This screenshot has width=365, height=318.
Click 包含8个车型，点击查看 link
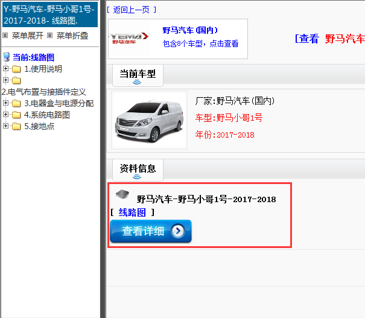pos(200,43)
